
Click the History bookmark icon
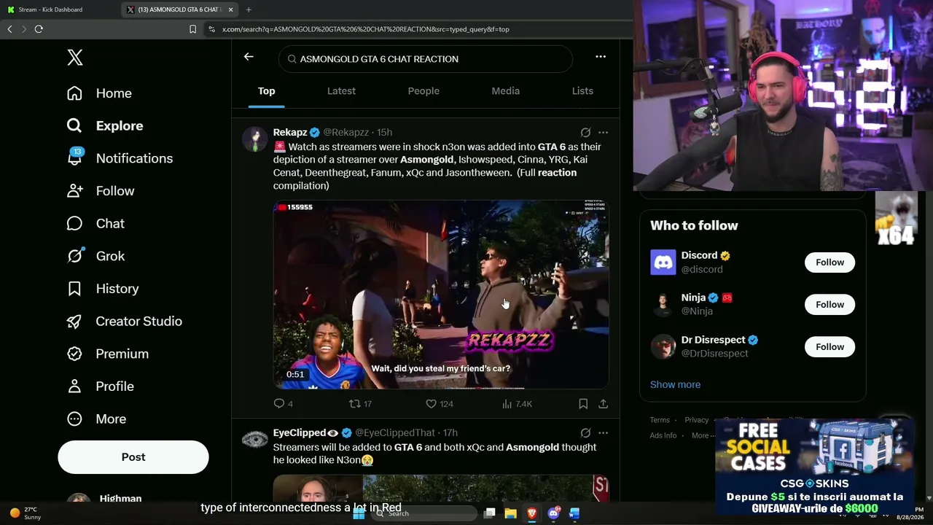[74, 289]
